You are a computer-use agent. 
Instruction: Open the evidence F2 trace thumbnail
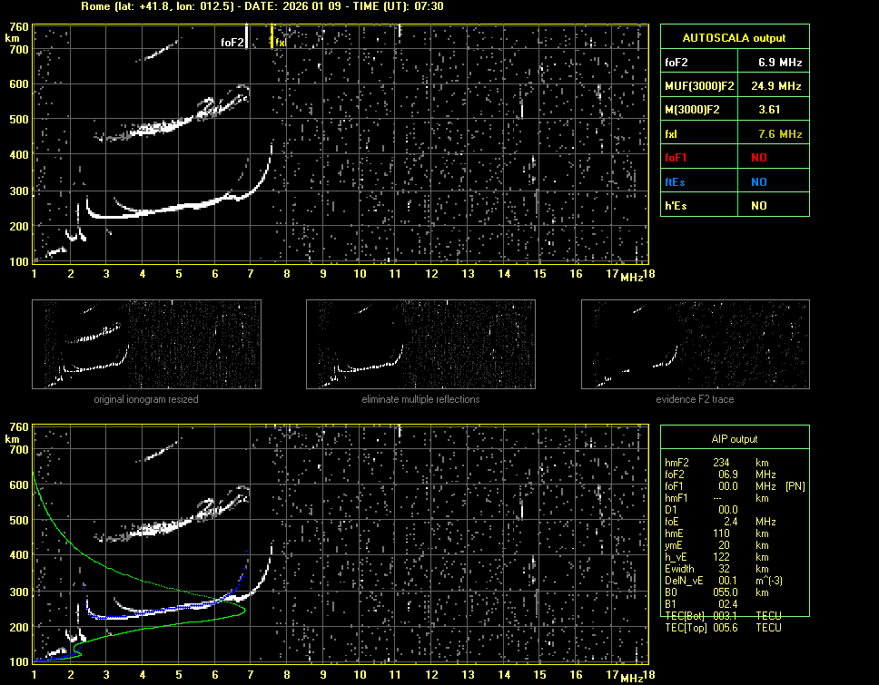pyautogui.click(x=695, y=344)
